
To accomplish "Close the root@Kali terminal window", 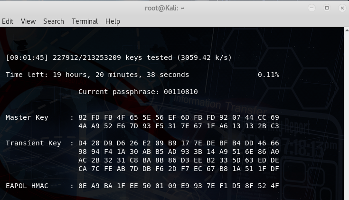I will coord(342,8).
